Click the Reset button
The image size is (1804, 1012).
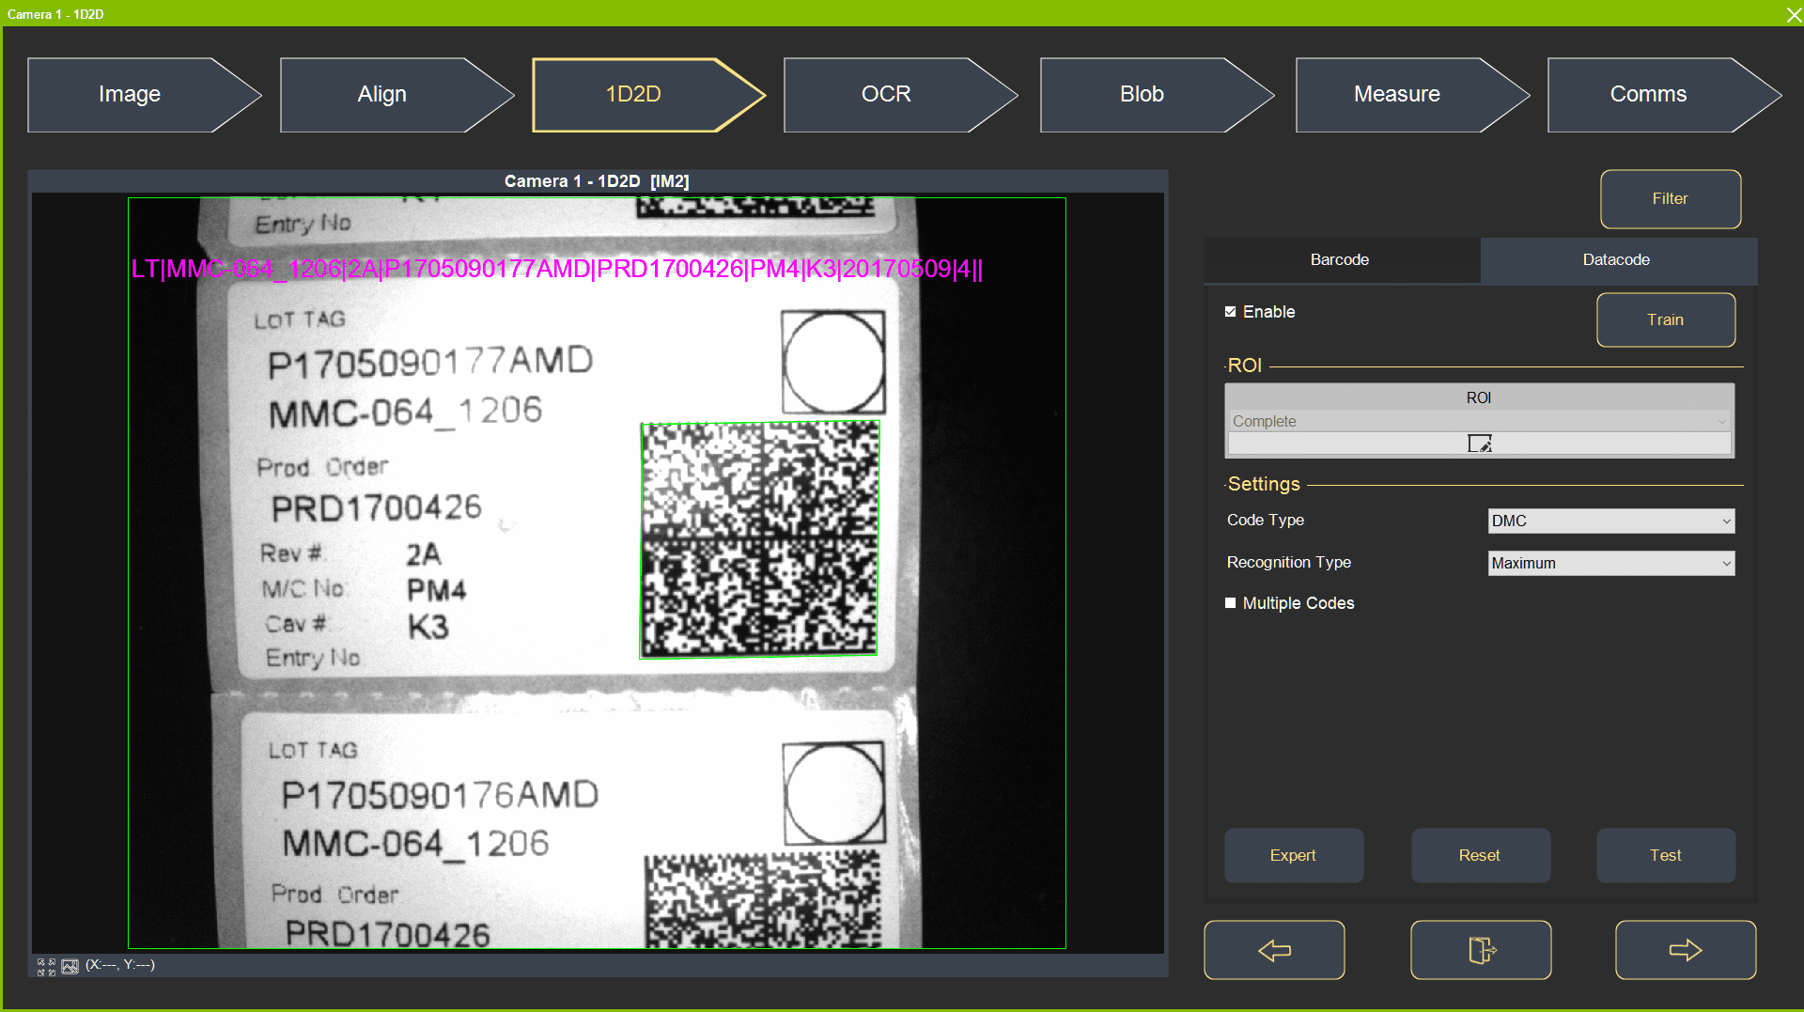coord(1480,855)
